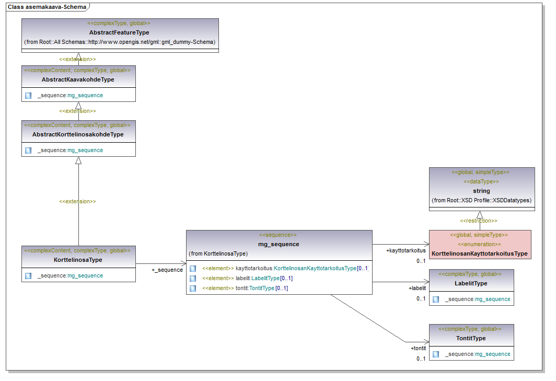Click the _sequence attribute icon in LabelitType
The width and height of the screenshot is (556, 381).
(436, 299)
